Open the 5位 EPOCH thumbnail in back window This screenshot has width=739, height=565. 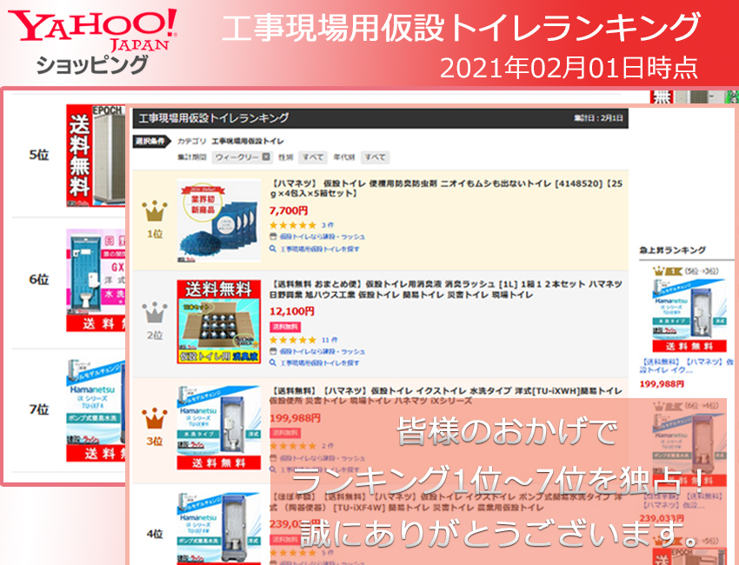(x=96, y=156)
